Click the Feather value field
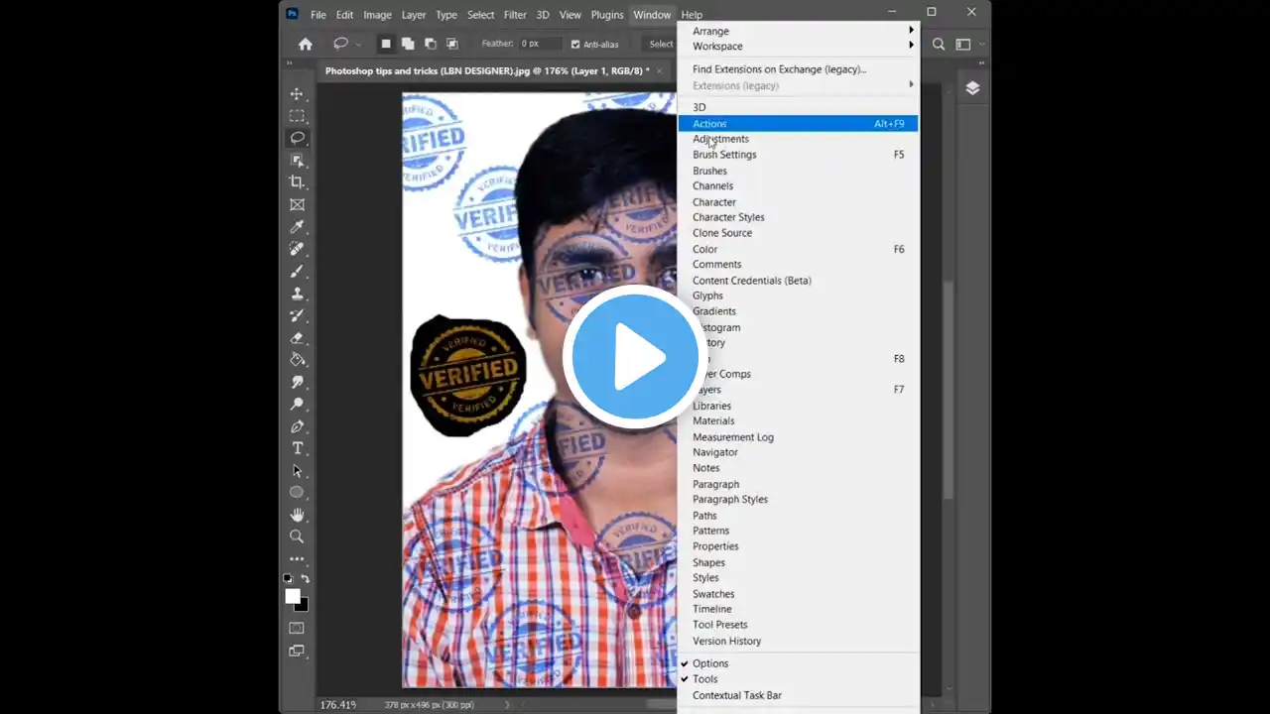 point(541,44)
